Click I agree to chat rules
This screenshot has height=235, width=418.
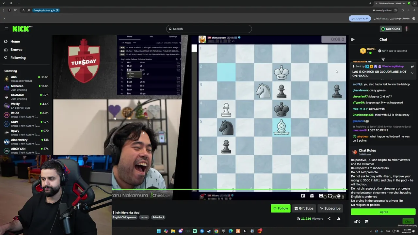point(383,212)
